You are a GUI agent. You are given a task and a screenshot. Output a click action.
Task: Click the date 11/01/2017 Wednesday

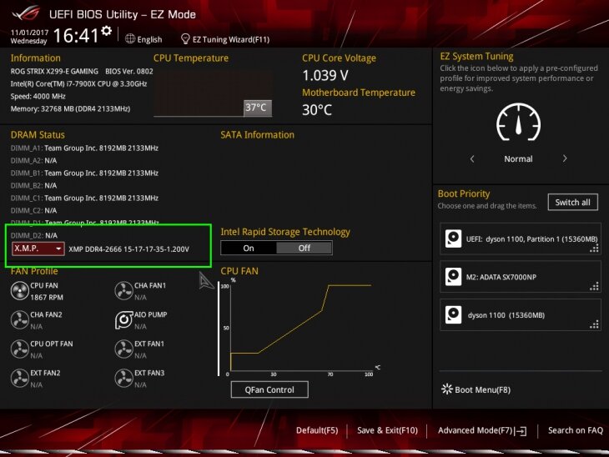click(x=29, y=37)
